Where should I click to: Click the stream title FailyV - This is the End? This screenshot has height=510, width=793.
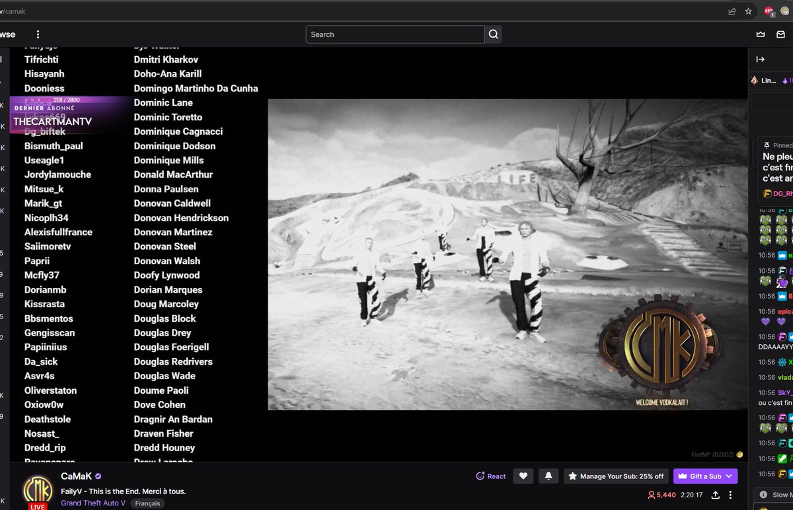[x=123, y=491]
